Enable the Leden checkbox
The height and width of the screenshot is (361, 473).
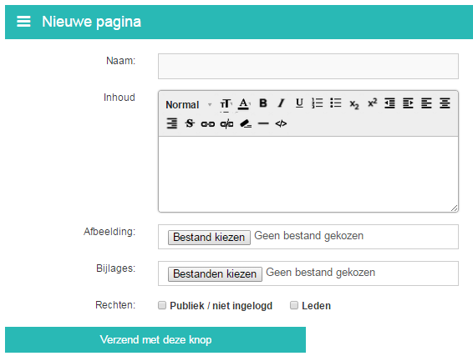(x=294, y=305)
